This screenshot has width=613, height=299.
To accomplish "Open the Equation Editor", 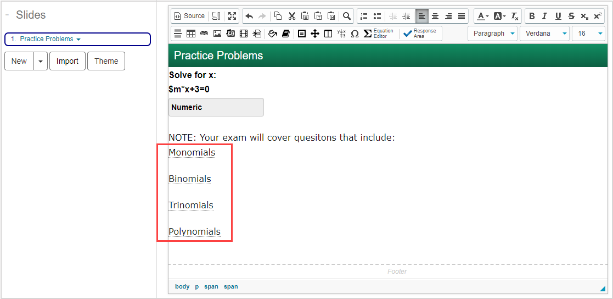I will tap(378, 34).
